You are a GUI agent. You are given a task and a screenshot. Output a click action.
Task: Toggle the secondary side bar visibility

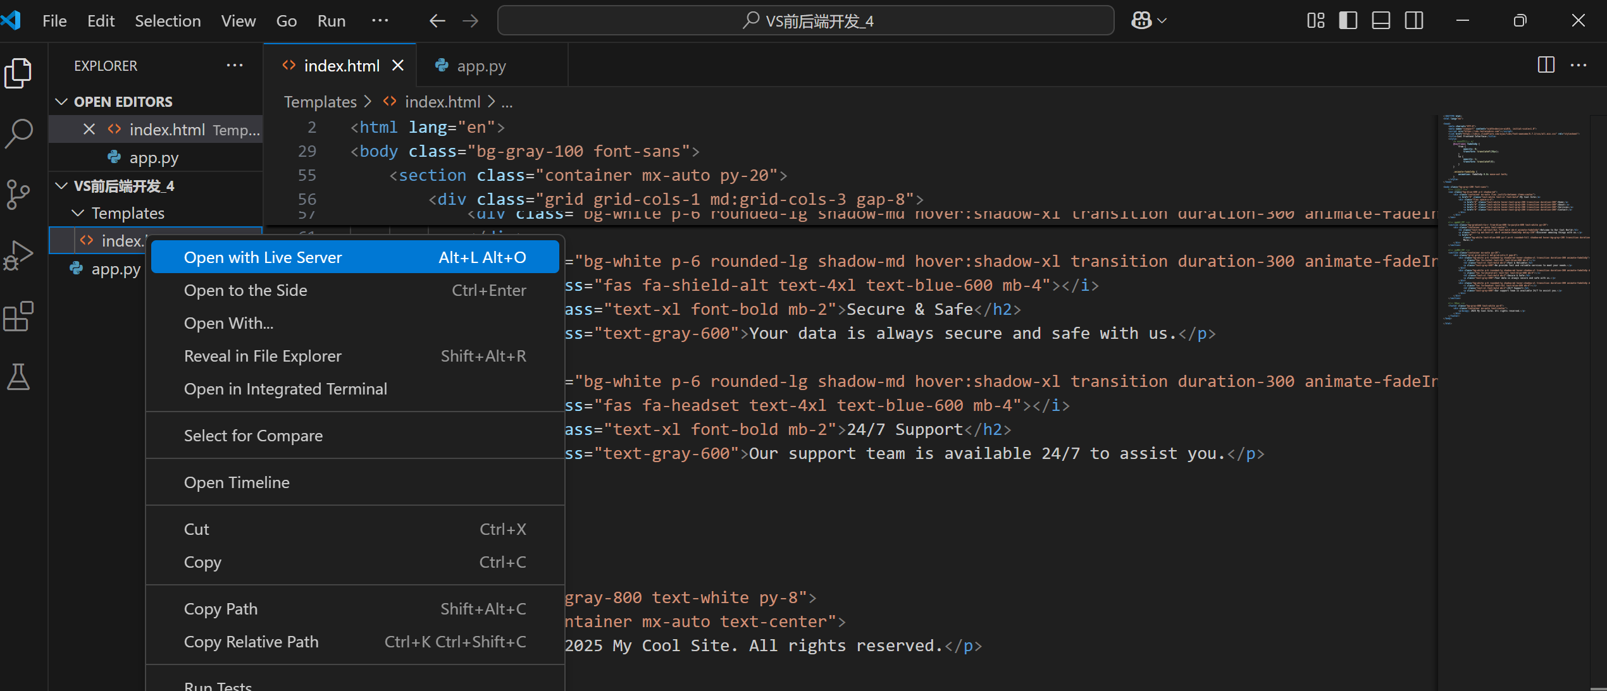click(1414, 21)
